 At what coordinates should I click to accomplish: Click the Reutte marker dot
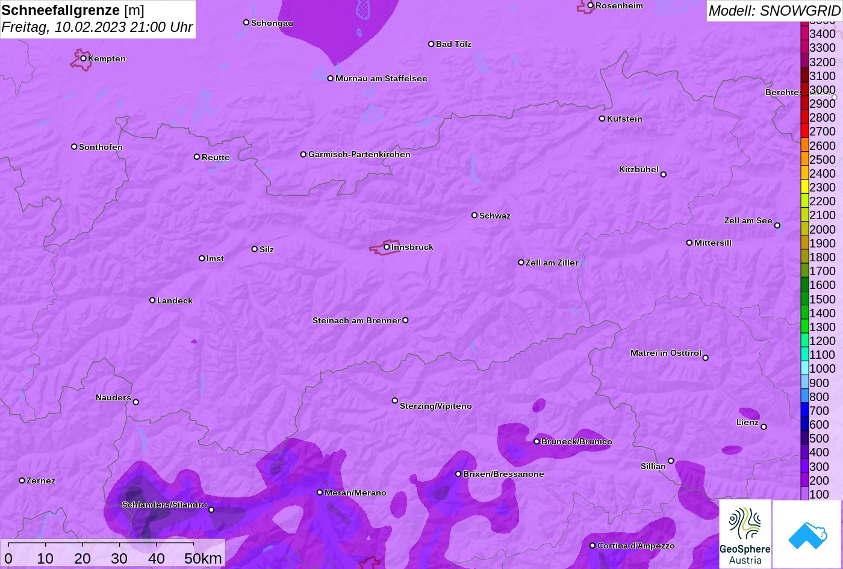pos(197,157)
